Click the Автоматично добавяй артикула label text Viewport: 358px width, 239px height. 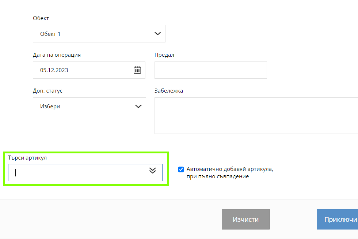point(230,173)
